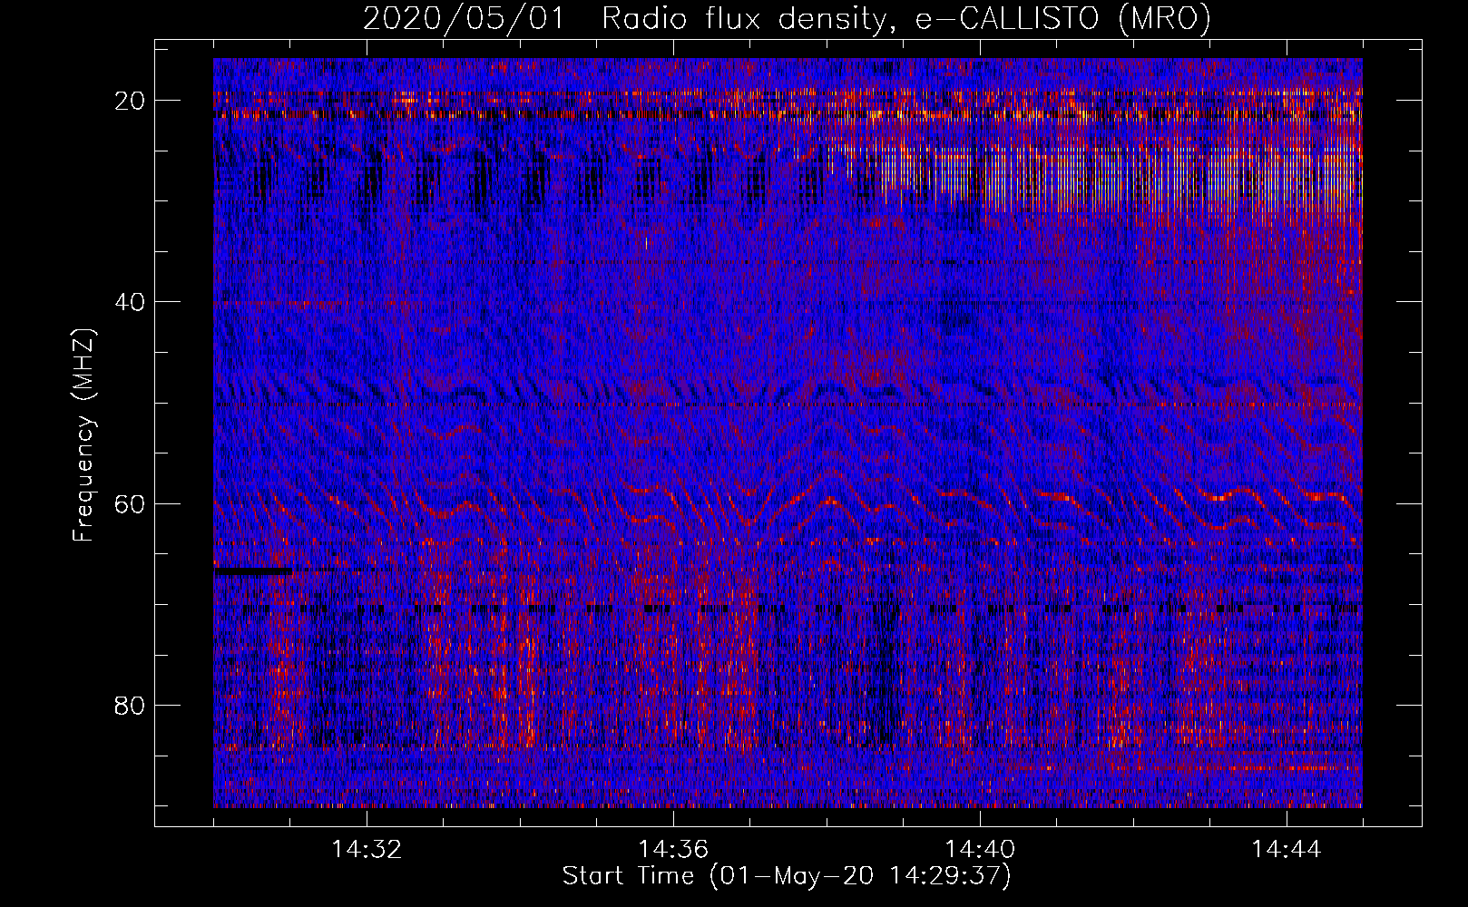Click the frequency tick label '60'
The height and width of the screenshot is (907, 1468).
coord(131,503)
